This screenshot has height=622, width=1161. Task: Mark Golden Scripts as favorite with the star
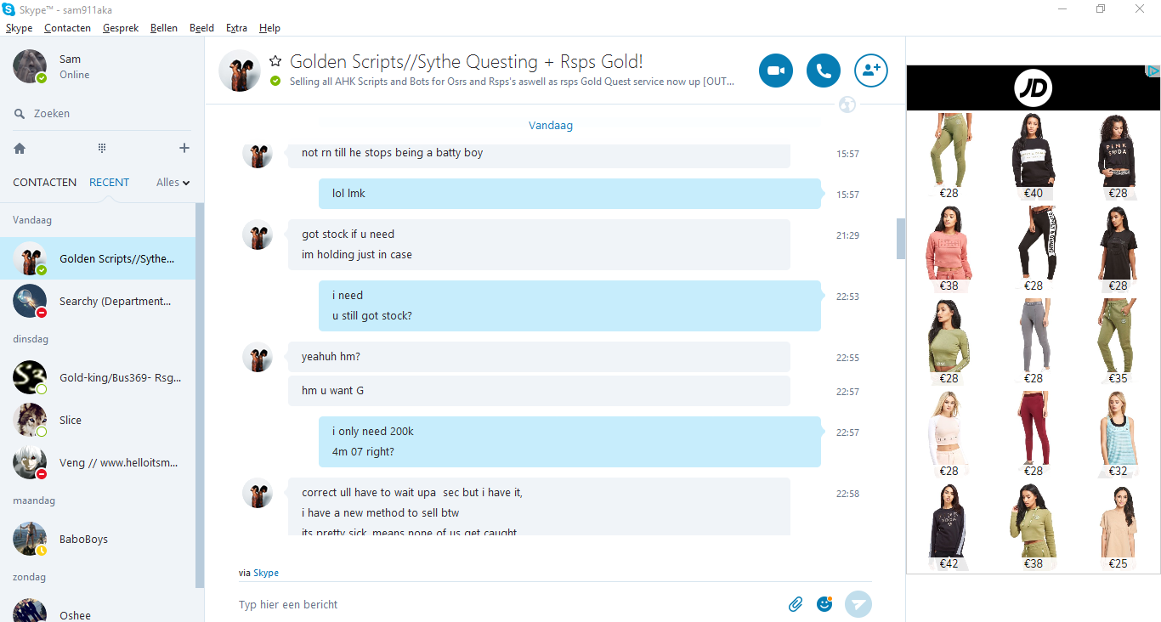[275, 61]
